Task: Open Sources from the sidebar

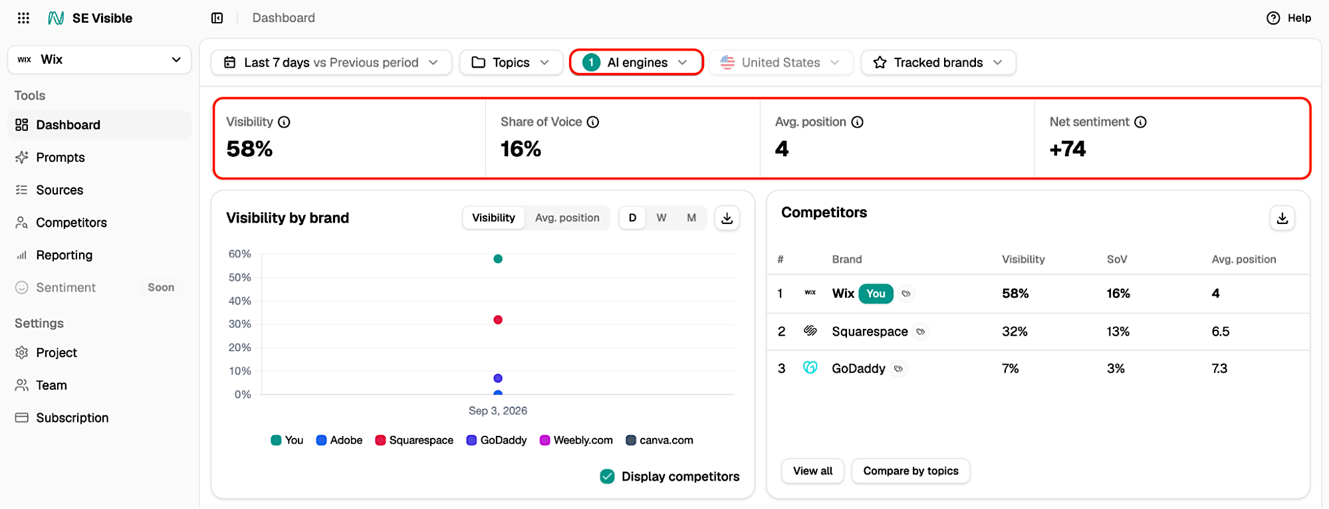Action: point(100,190)
